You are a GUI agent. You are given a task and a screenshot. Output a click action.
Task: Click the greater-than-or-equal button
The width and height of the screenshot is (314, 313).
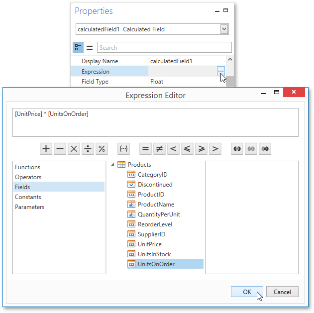point(201,149)
